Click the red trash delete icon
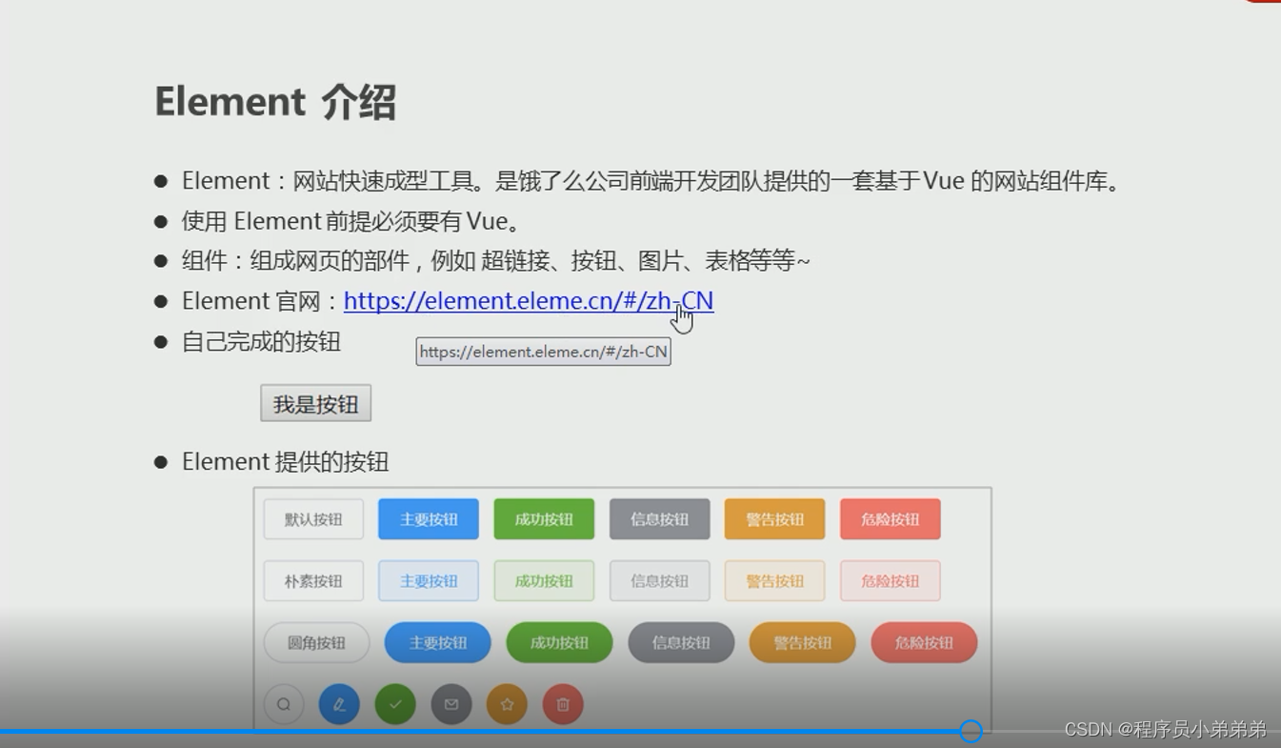The height and width of the screenshot is (748, 1281). (x=563, y=704)
